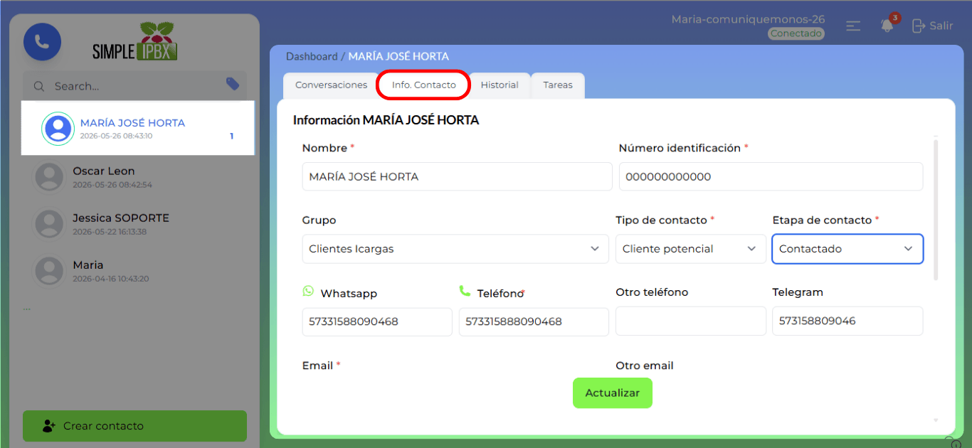This screenshot has width=972, height=448.
Task: Click the form's vertical scrollbar
Action: coord(935,210)
